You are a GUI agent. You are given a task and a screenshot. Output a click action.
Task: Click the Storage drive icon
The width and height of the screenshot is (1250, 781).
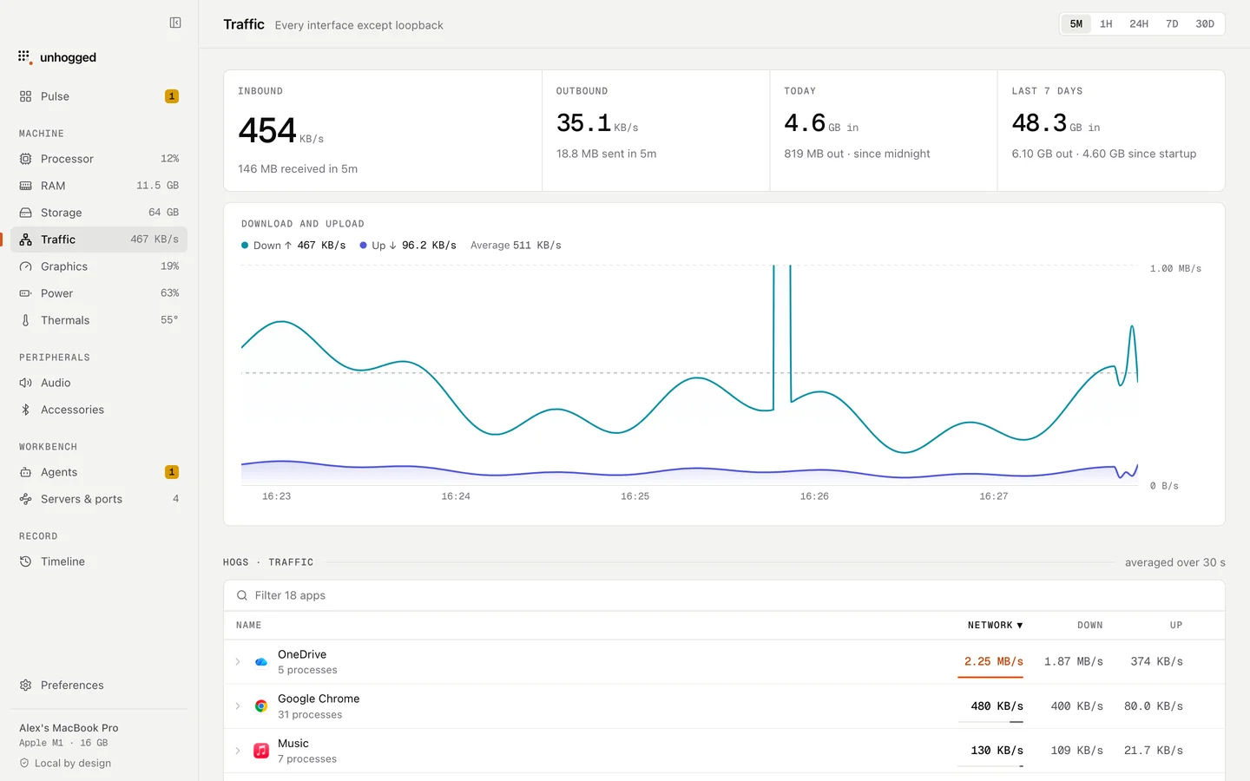click(x=25, y=213)
